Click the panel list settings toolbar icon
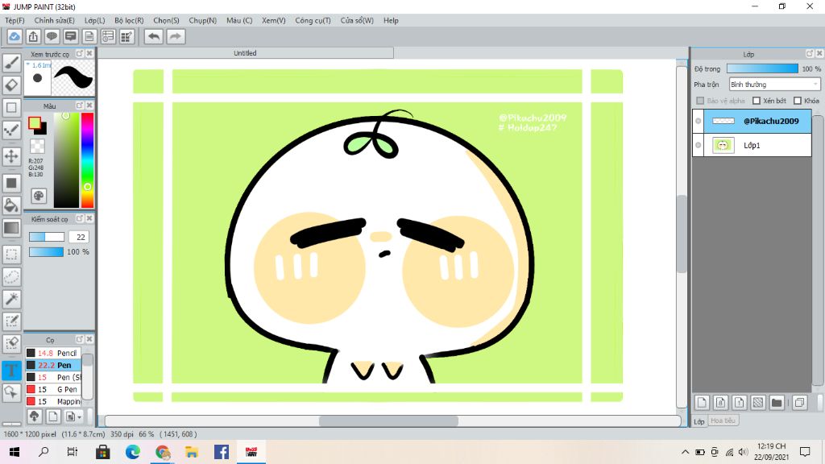The width and height of the screenshot is (825, 464). (x=108, y=36)
